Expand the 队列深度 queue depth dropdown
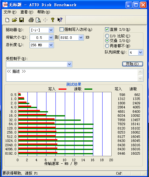 [x=140, y=52]
